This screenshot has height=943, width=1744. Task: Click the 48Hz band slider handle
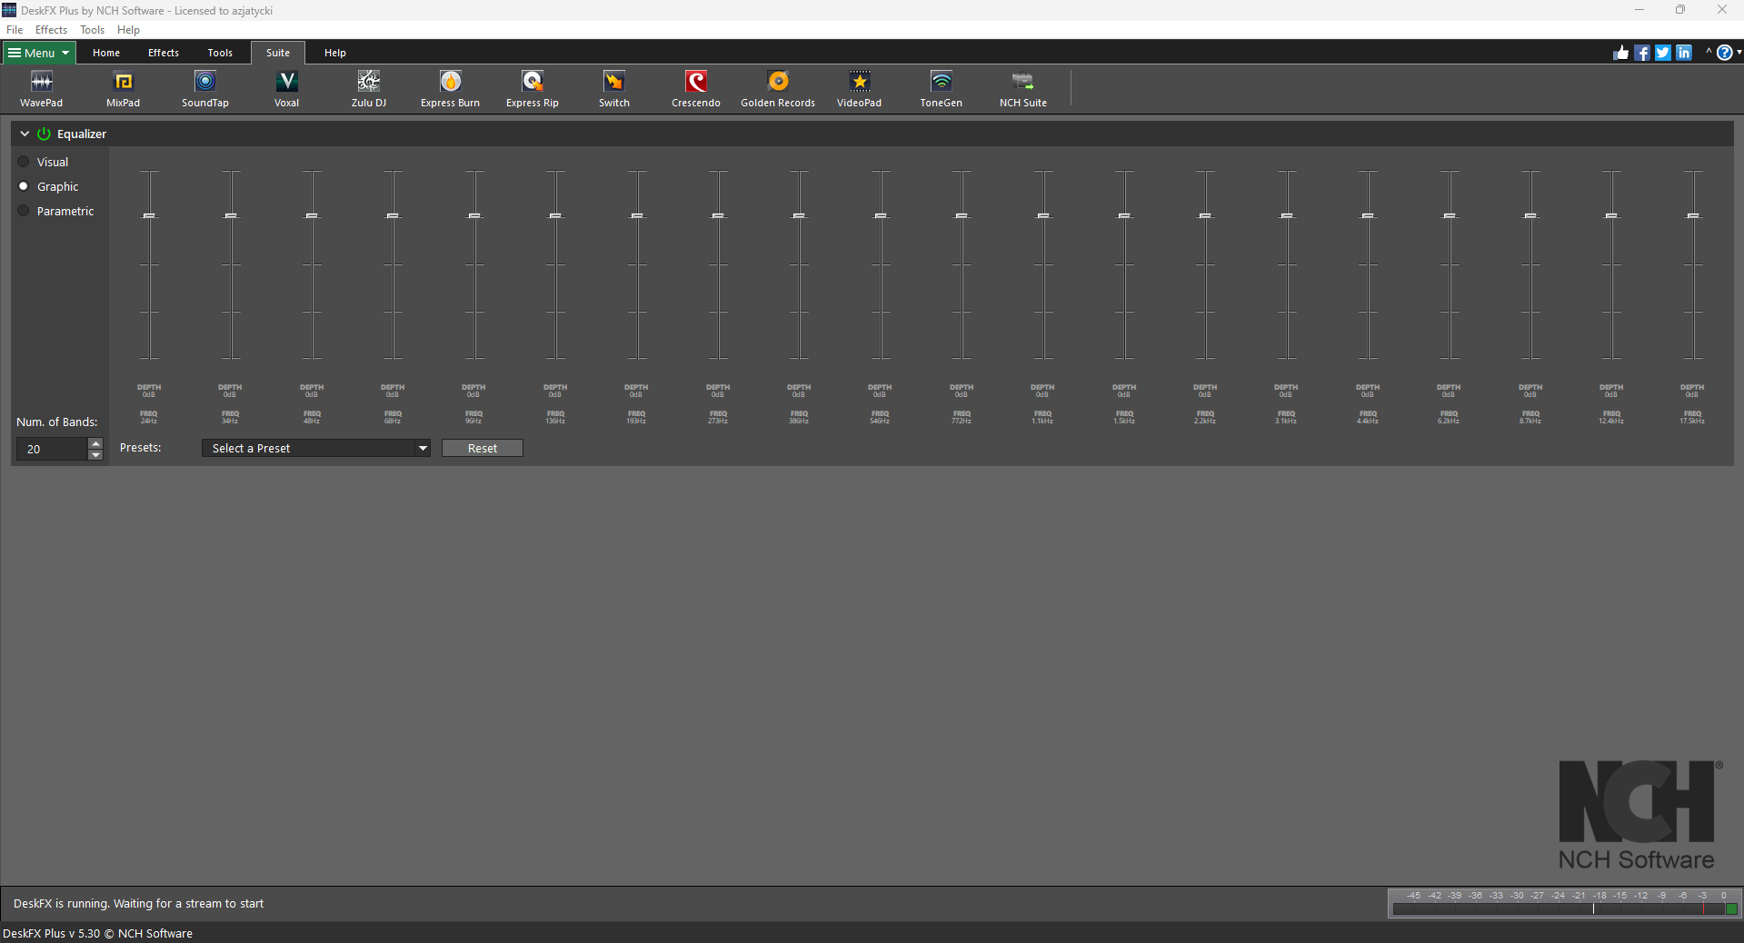point(312,215)
